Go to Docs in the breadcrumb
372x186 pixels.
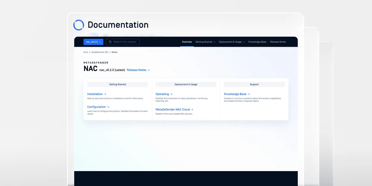tap(86, 52)
